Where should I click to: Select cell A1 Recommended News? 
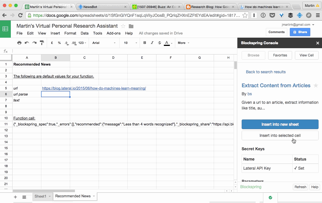click(x=27, y=64)
